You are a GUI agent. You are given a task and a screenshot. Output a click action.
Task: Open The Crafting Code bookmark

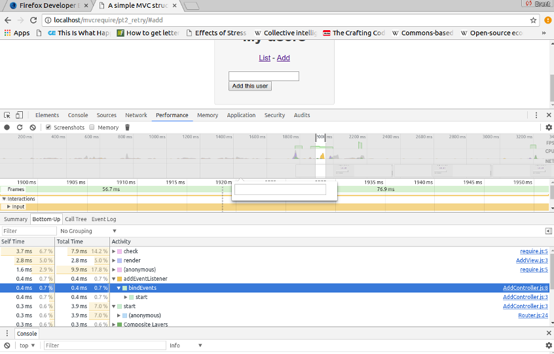[x=354, y=33]
